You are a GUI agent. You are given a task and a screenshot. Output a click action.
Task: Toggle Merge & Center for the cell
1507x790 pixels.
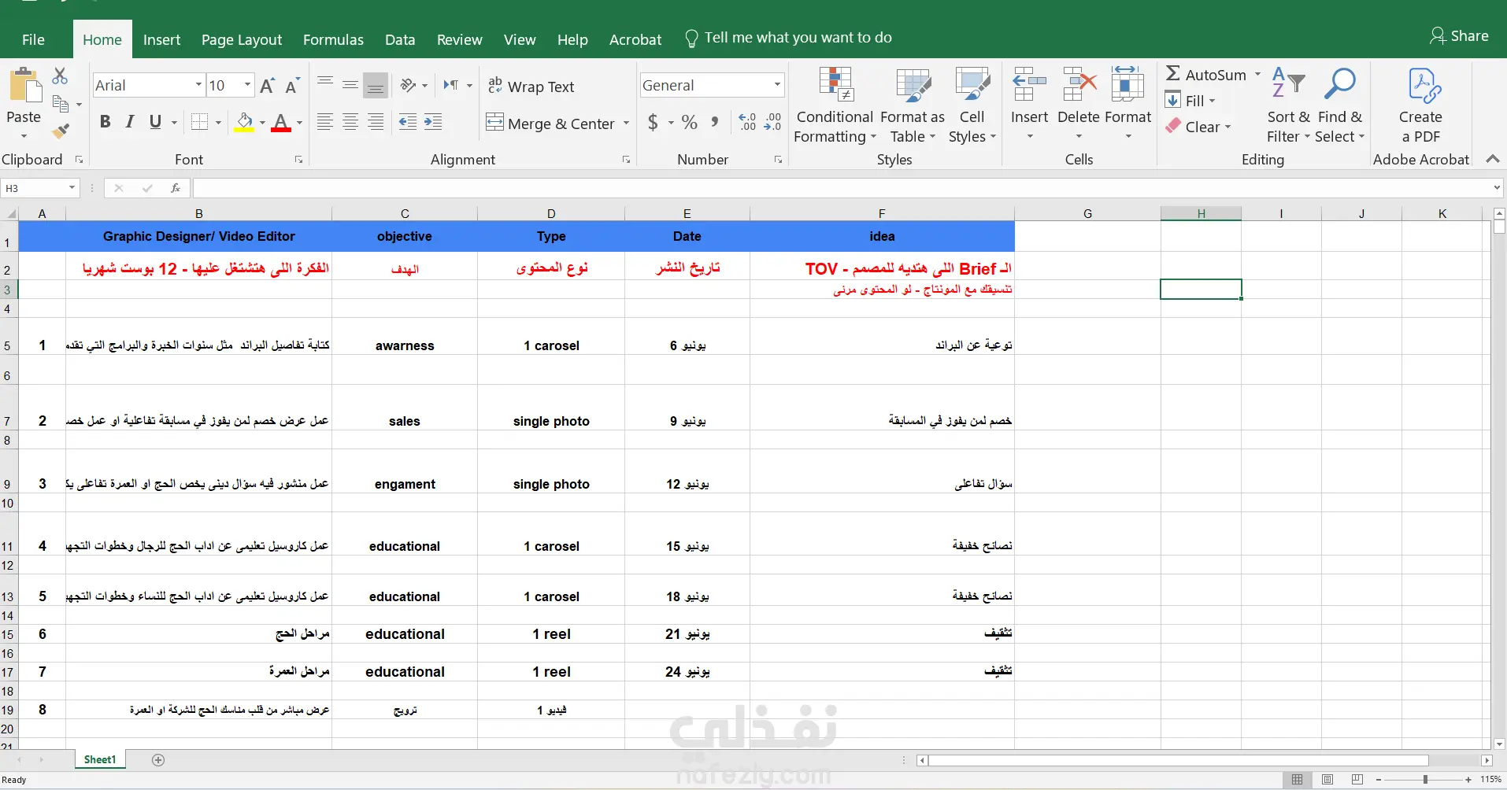[x=550, y=123]
